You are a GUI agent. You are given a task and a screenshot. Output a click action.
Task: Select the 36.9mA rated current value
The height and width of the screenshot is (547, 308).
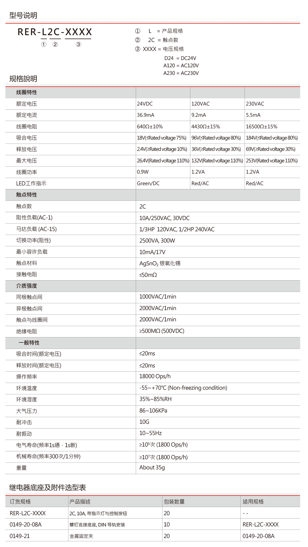(146, 115)
